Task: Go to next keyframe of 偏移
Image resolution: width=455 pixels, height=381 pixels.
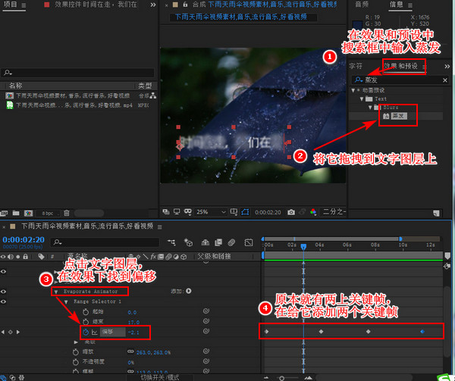Action: [x=18, y=332]
